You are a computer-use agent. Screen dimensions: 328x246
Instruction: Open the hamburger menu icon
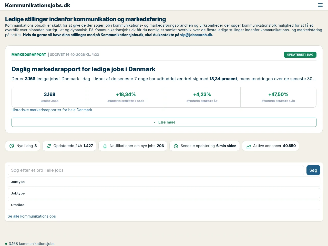coord(320,5)
